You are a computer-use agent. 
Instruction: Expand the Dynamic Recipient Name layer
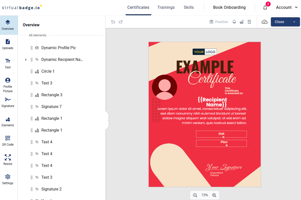26,60
